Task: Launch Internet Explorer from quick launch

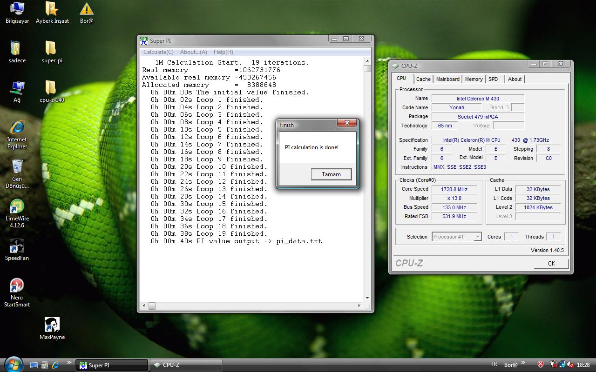Action: click(x=55, y=365)
